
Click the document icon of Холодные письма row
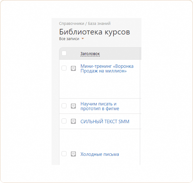coord(73,154)
